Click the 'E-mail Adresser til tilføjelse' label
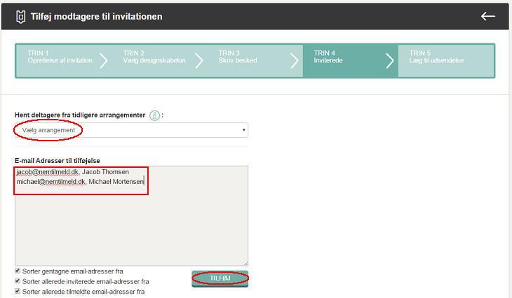Screen dimensions: 512x298 coord(57,161)
